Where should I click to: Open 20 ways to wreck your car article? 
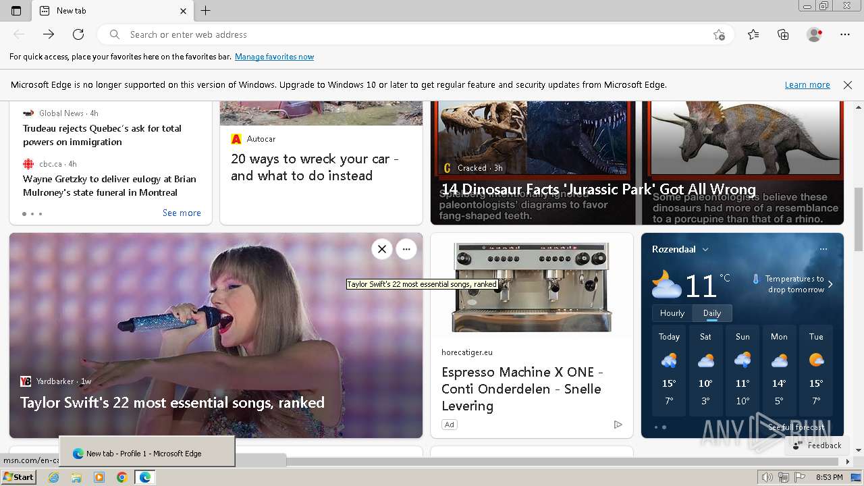pyautogui.click(x=315, y=167)
